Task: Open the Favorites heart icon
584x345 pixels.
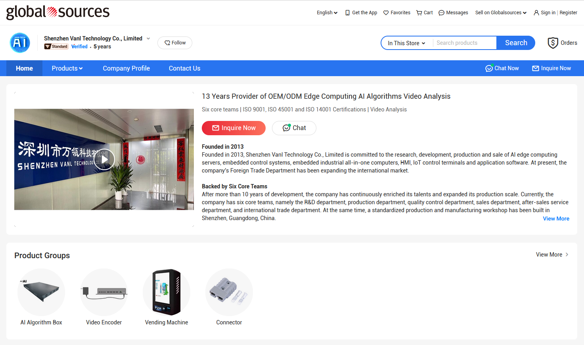Action: coord(386,13)
